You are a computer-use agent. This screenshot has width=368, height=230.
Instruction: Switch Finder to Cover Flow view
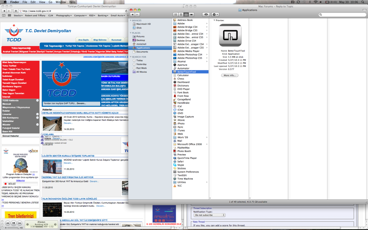coord(192,14)
